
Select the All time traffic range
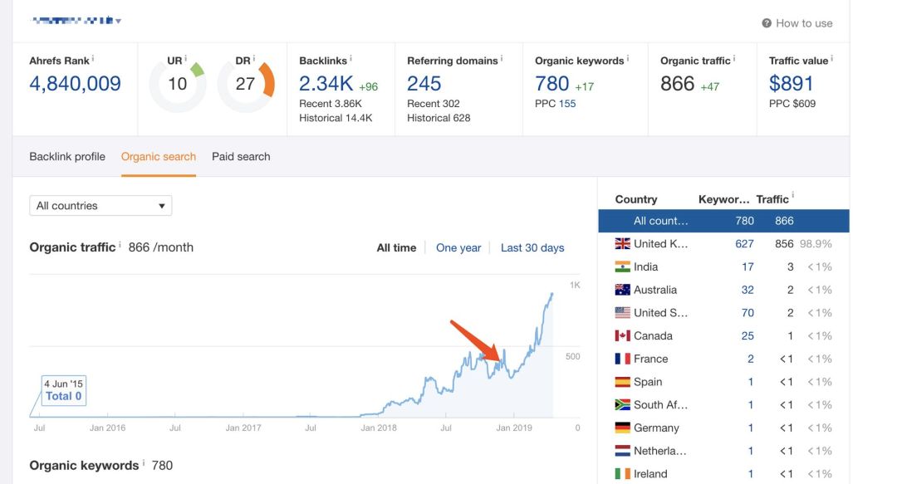[x=396, y=247]
